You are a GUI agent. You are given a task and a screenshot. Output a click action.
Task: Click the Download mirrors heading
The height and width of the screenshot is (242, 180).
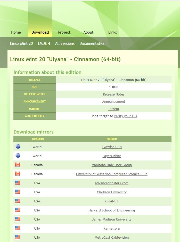click(34, 132)
